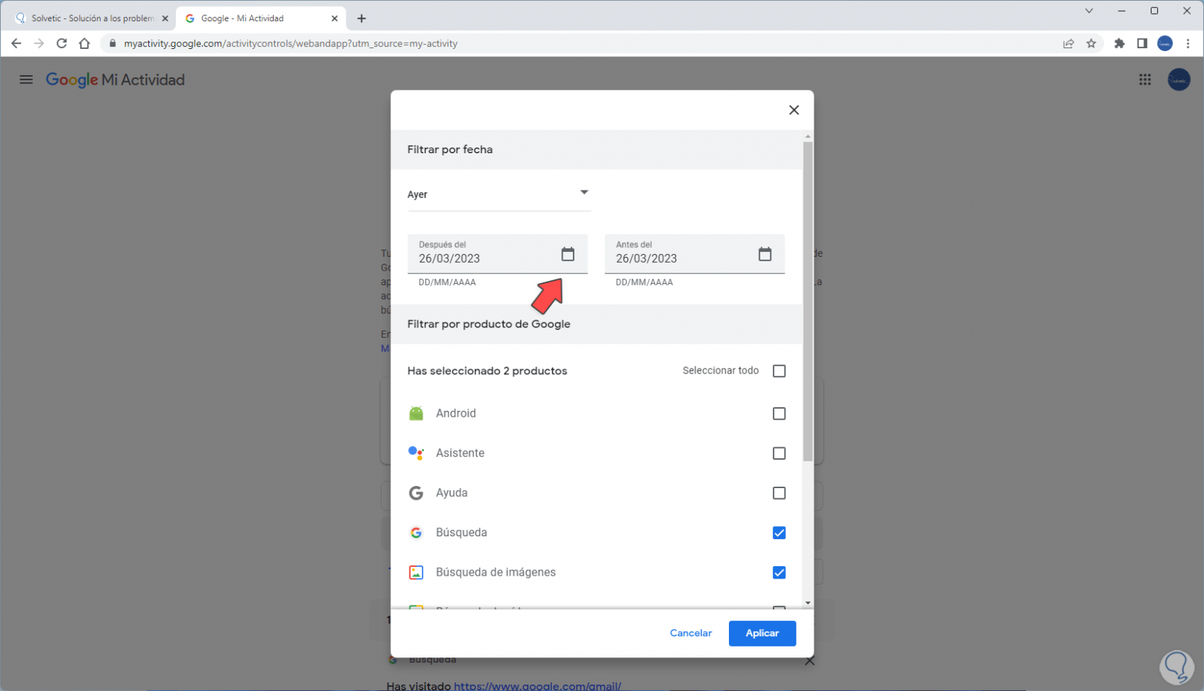The height and width of the screenshot is (691, 1204).
Task: Click the Búsqueda de imágenes icon
Action: tap(416, 573)
